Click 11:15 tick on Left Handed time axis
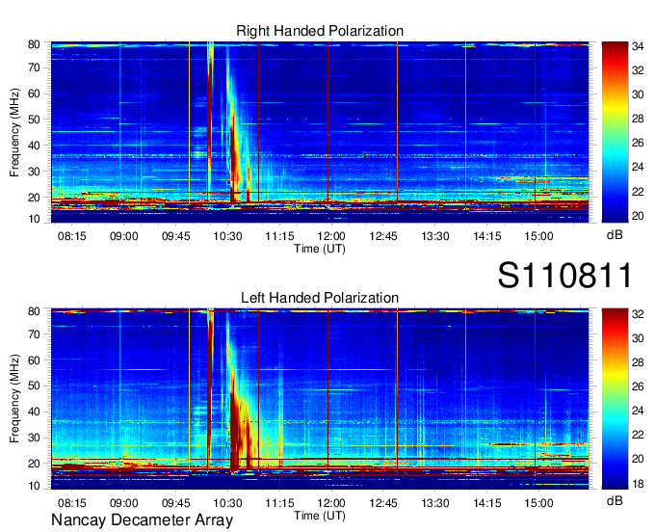The height and width of the screenshot is (532, 655). click(x=279, y=503)
